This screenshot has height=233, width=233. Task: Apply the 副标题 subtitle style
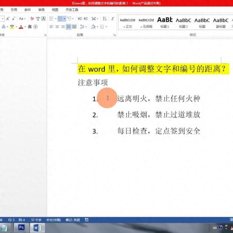[221, 22]
